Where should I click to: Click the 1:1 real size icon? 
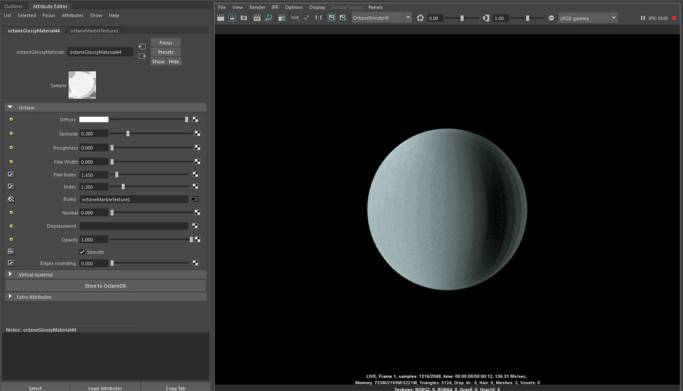click(319, 18)
